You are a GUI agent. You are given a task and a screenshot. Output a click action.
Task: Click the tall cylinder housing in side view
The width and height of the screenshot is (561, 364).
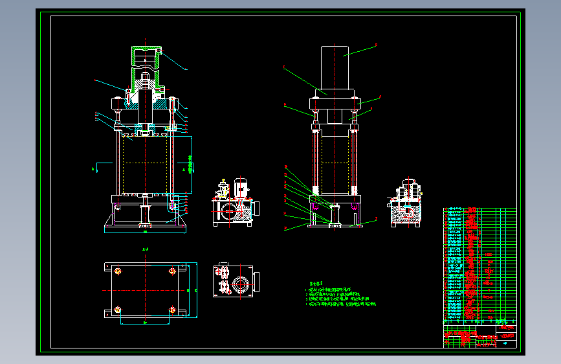[335, 68]
